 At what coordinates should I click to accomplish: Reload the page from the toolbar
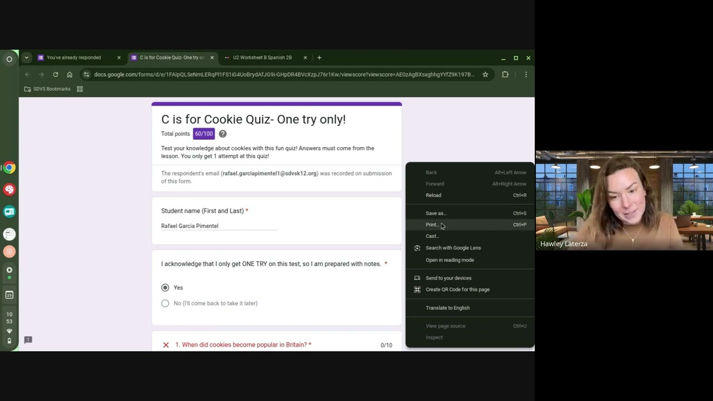(x=55, y=75)
